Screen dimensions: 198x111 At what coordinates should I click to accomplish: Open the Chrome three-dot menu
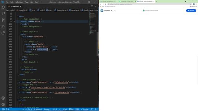(196, 4)
